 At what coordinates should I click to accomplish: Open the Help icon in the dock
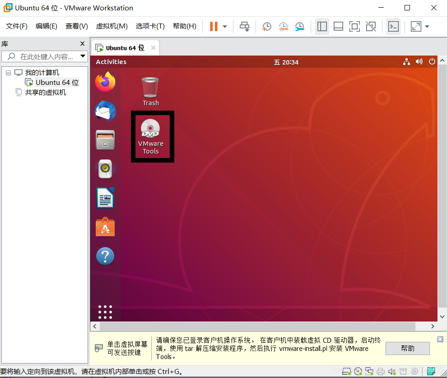point(105,256)
